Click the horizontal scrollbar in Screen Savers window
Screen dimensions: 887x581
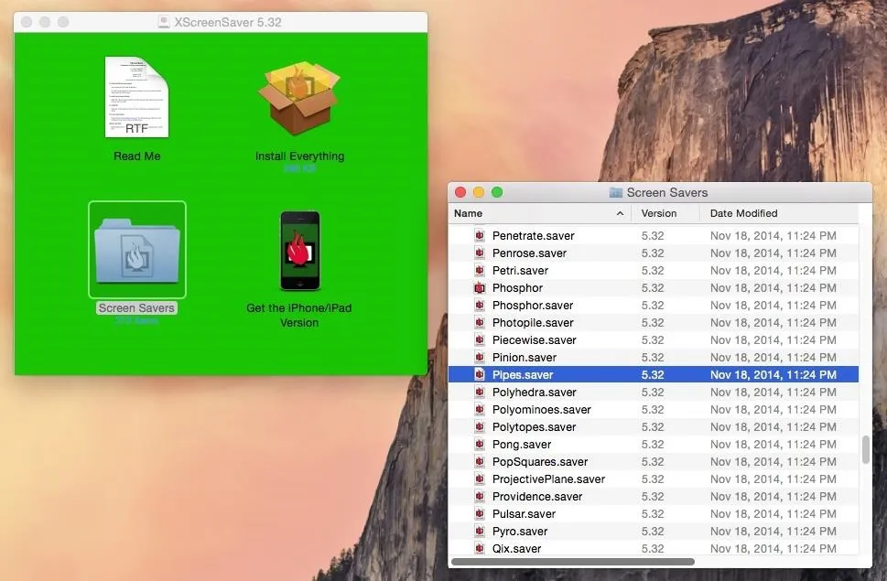pos(573,561)
